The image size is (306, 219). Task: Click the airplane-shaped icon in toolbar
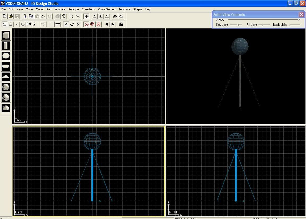tap(115, 16)
